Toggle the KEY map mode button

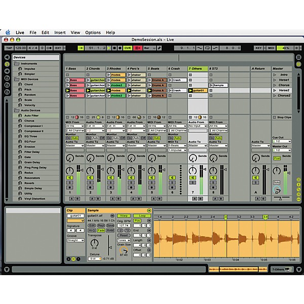click(x=258, y=48)
